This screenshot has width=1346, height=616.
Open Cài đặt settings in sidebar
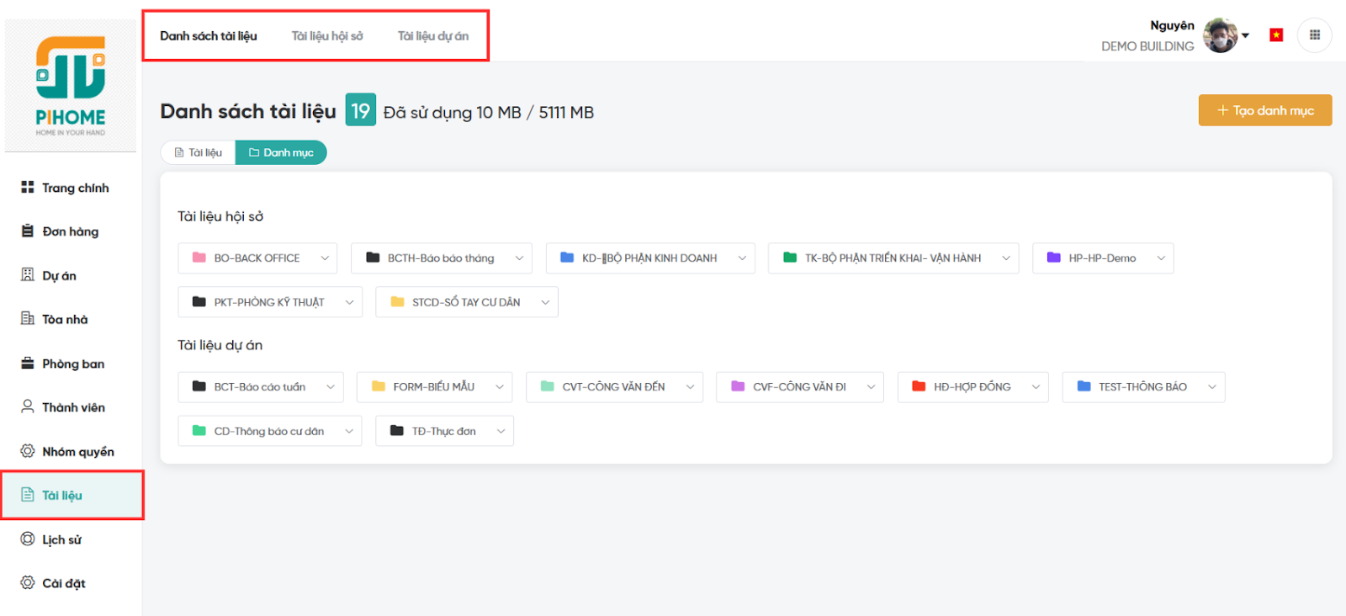point(63,583)
